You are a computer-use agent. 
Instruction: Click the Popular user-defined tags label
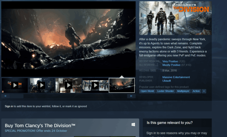click(164, 87)
